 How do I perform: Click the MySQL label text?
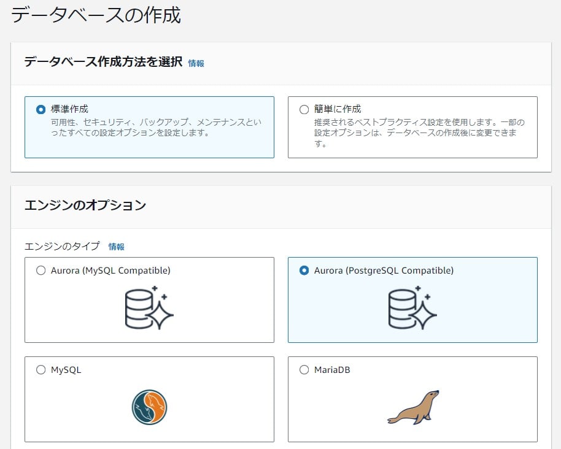click(66, 370)
